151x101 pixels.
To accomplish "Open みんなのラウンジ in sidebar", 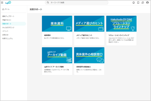I will (x=8, y=28).
